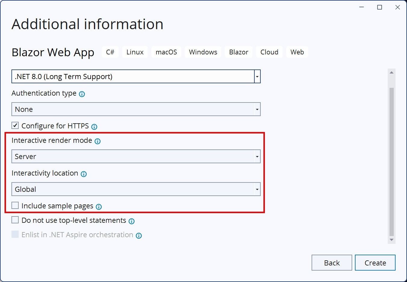
Task: Click the Blazor tag
Action: [239, 52]
